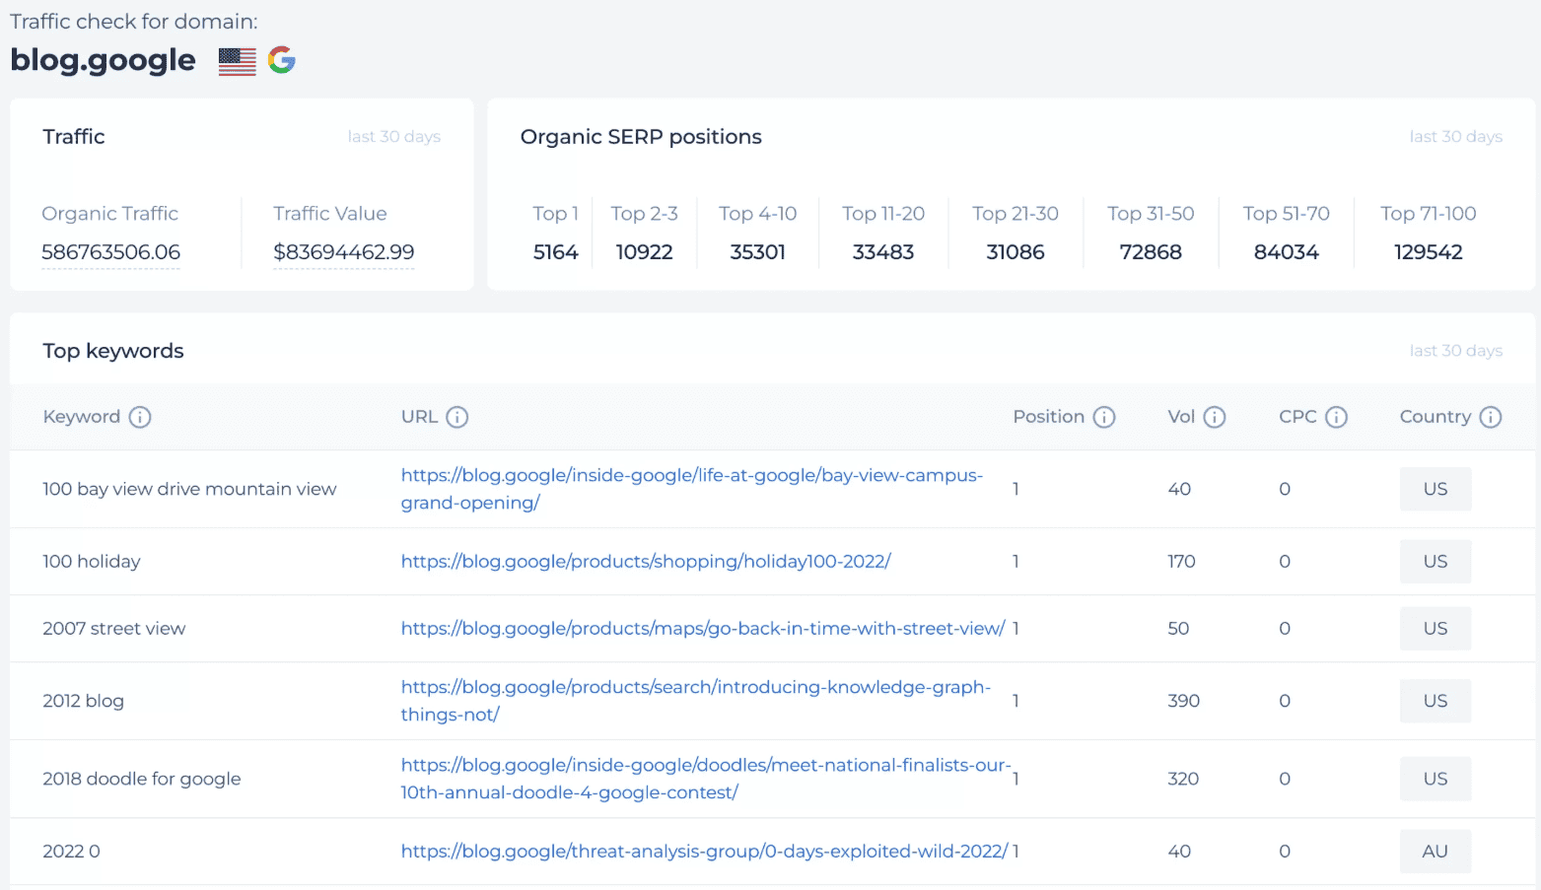Select the Top 1 SERP positions segment

555,233
